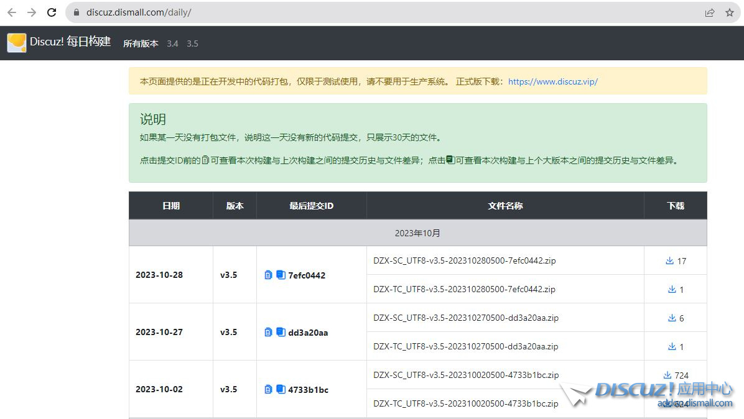Reload the Discuz daily build page
The width and height of the screenshot is (744, 419).
(x=52, y=12)
